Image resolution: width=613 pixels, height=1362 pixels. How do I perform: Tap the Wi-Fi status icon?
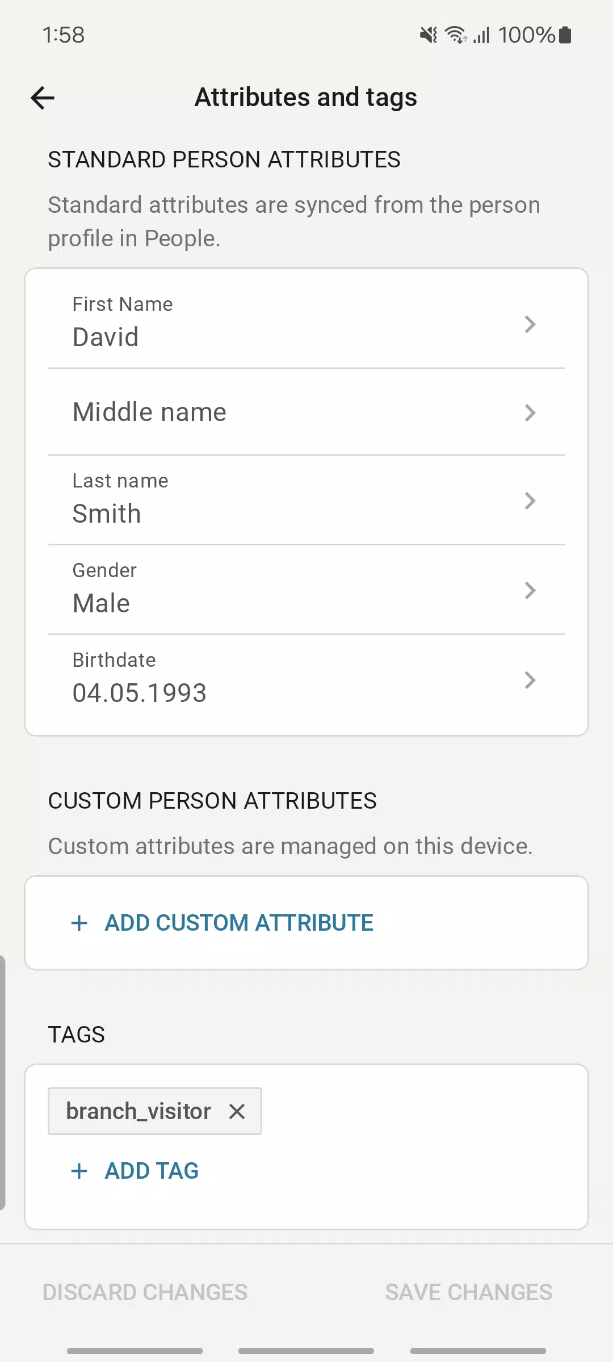click(455, 35)
